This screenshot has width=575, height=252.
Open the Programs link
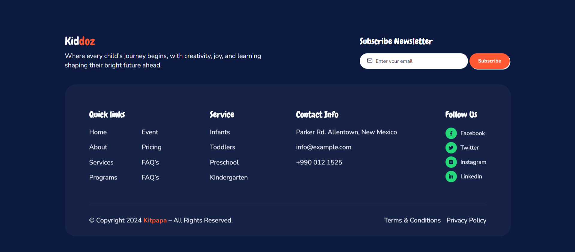tap(103, 177)
